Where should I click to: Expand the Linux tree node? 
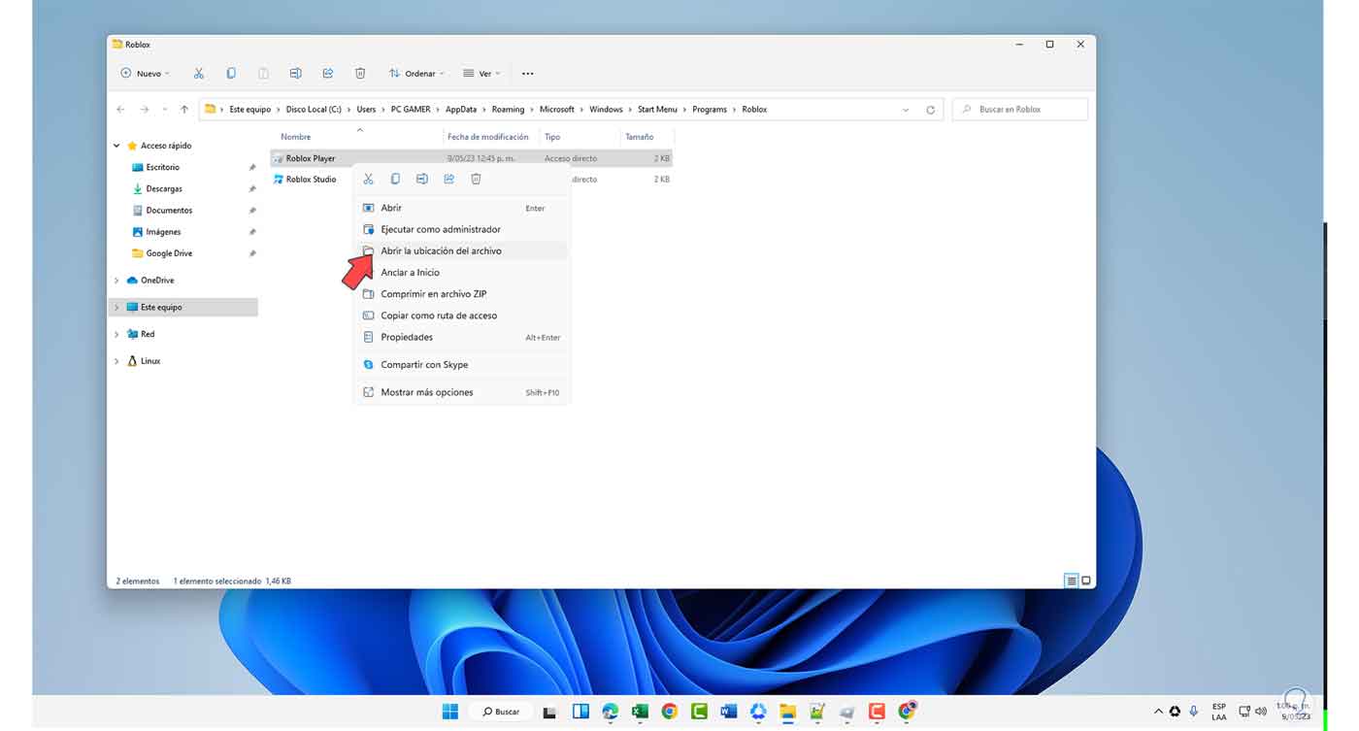(116, 361)
